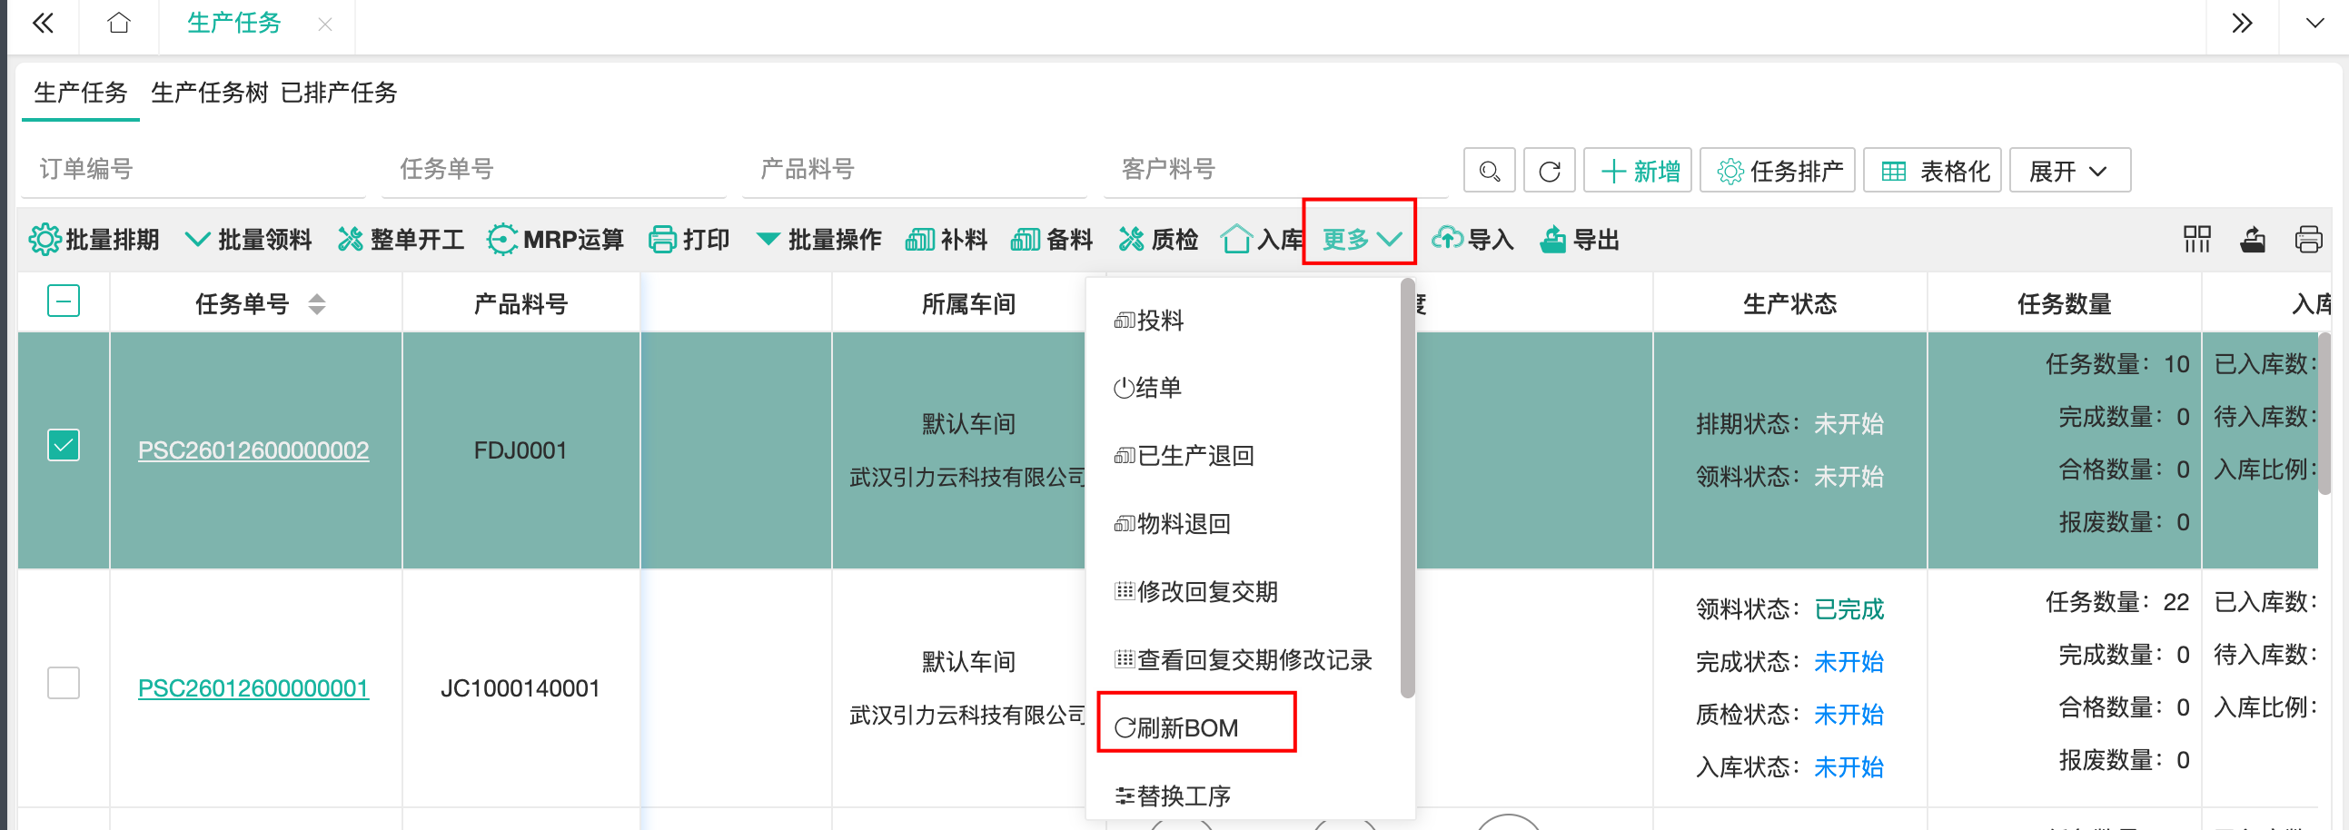The width and height of the screenshot is (2349, 830).
Task: Click the refresh icon next to search
Action: 1549,171
